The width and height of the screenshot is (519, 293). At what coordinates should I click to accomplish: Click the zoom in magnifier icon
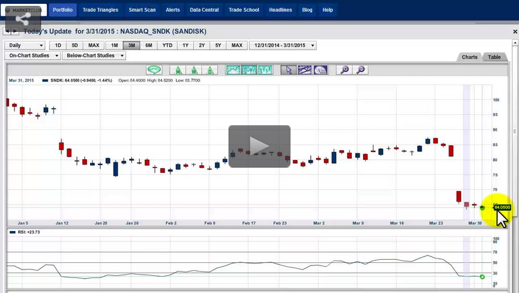[343, 70]
